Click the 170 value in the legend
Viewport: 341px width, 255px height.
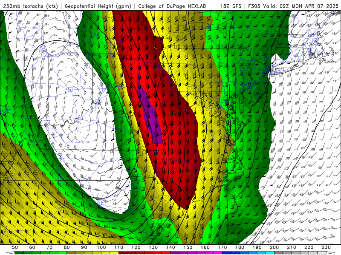click(x=223, y=247)
